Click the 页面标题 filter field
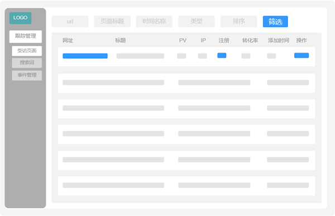The width and height of the screenshot is (335, 216). point(112,22)
